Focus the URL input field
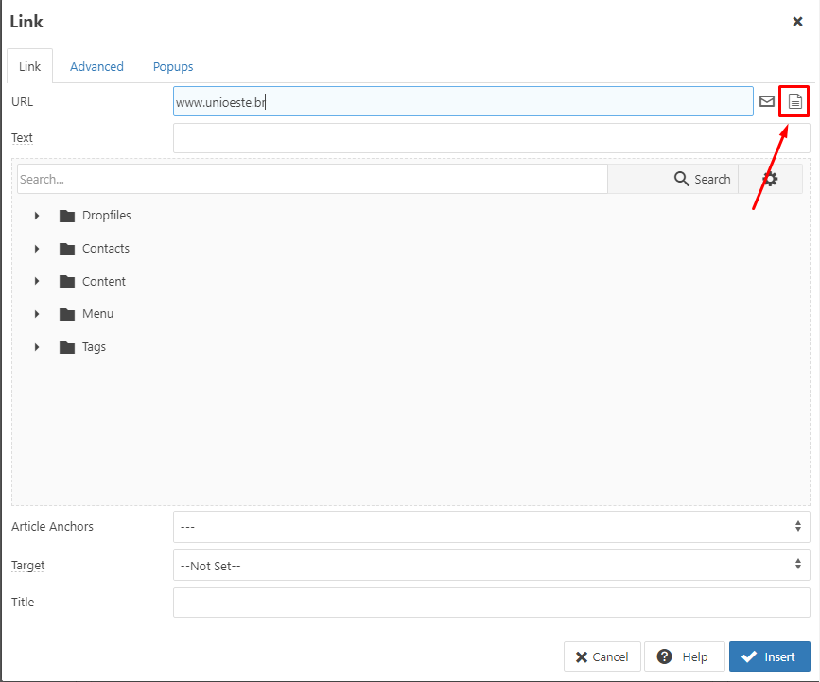 (463, 101)
